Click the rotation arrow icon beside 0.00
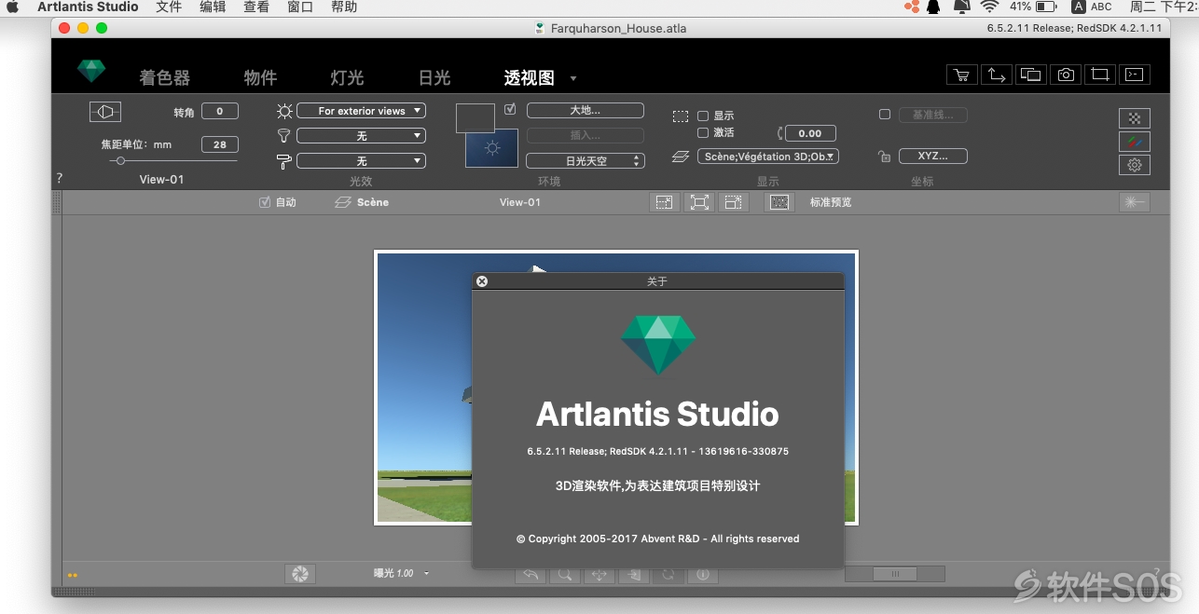The image size is (1199, 614). coord(780,133)
